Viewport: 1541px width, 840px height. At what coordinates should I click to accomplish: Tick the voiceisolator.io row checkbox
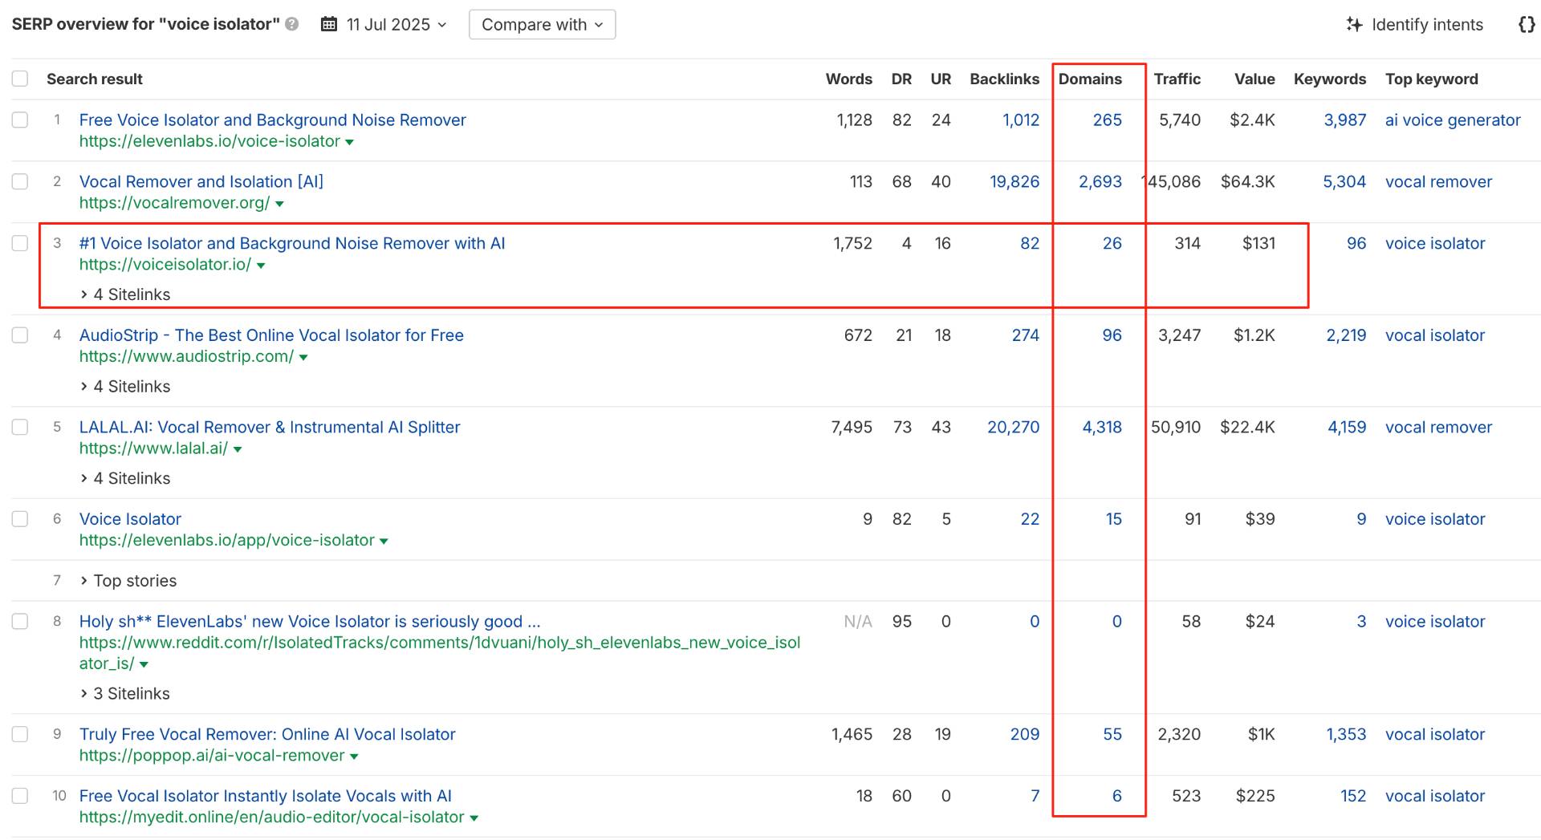pos(20,243)
